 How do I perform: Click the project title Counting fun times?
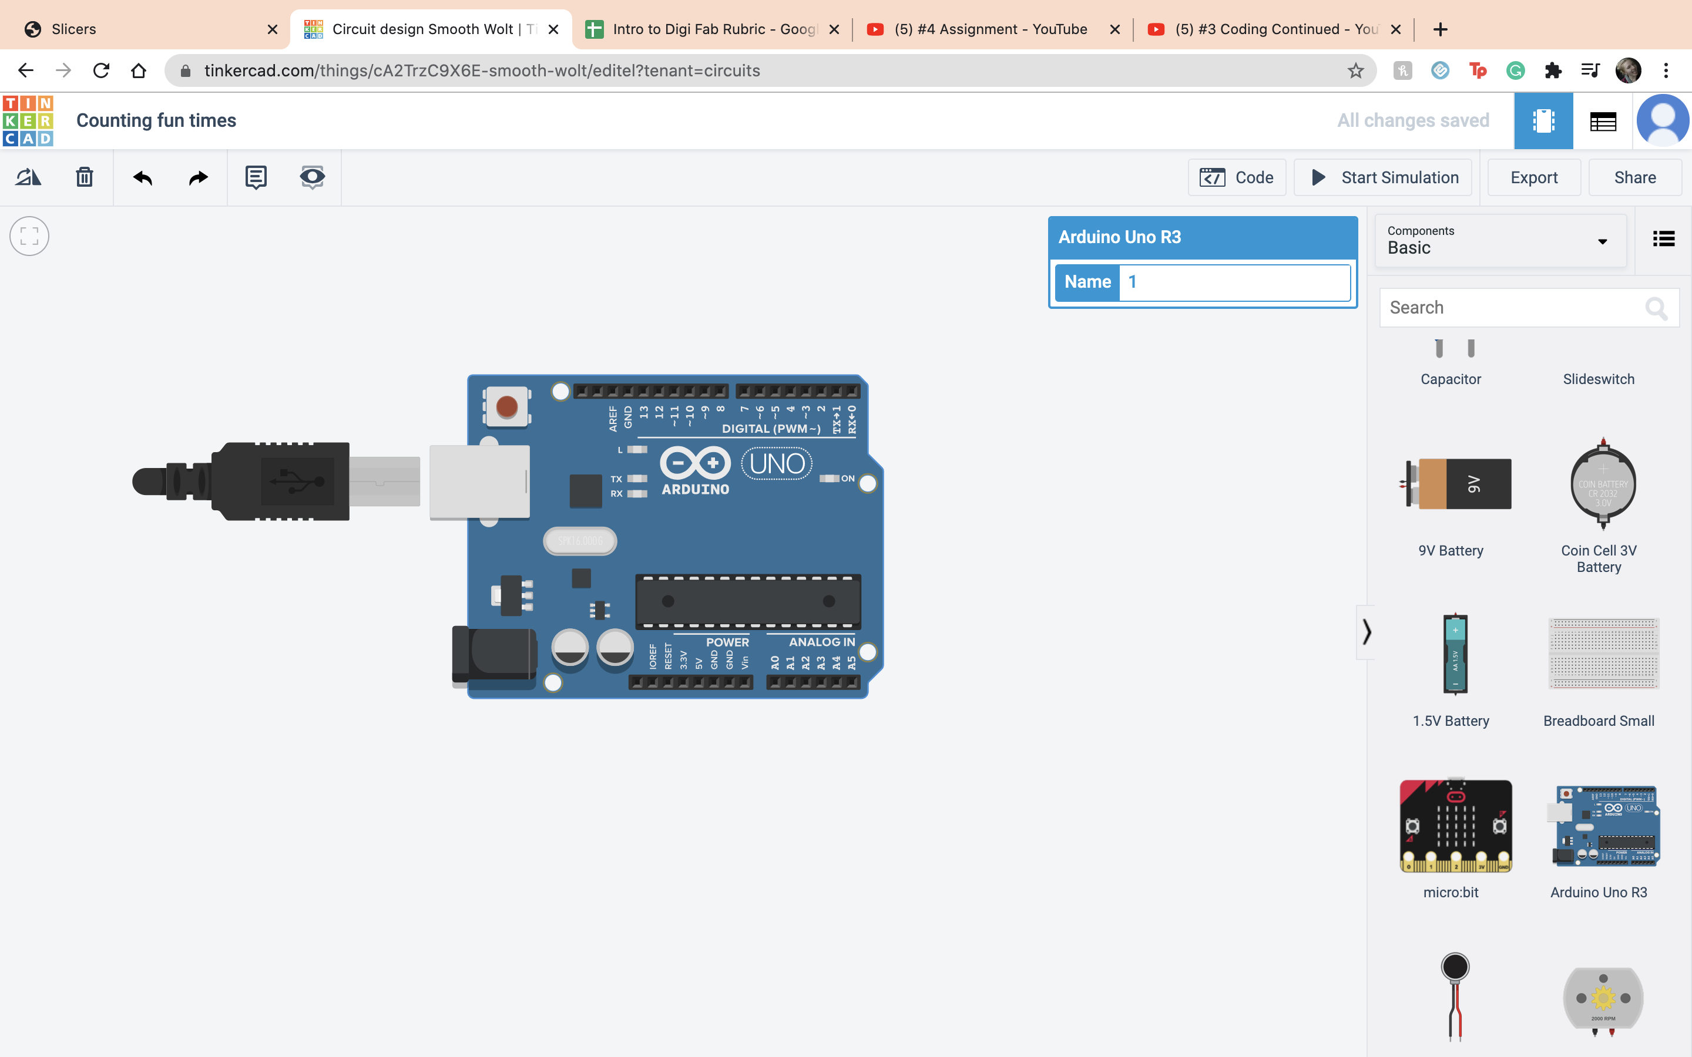(156, 120)
